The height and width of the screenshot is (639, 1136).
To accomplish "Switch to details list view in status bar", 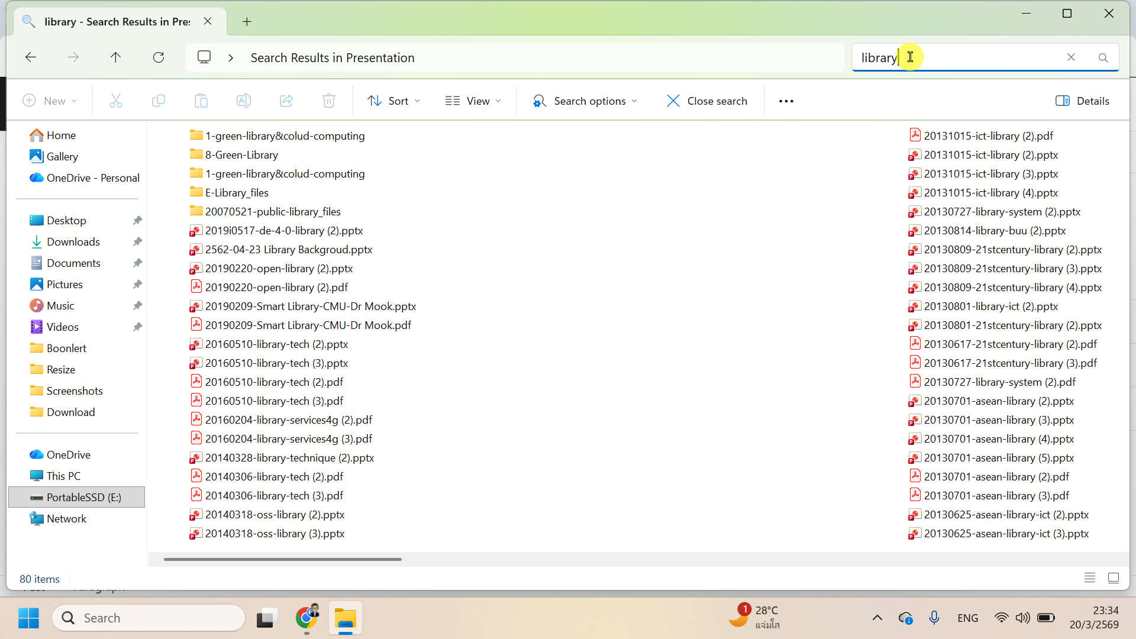I will [1090, 578].
